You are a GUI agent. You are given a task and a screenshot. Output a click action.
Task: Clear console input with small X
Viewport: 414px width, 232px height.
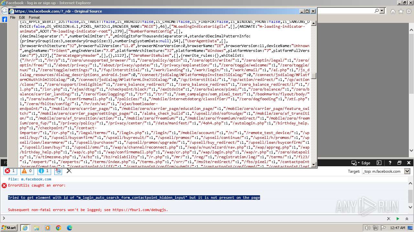point(389,219)
